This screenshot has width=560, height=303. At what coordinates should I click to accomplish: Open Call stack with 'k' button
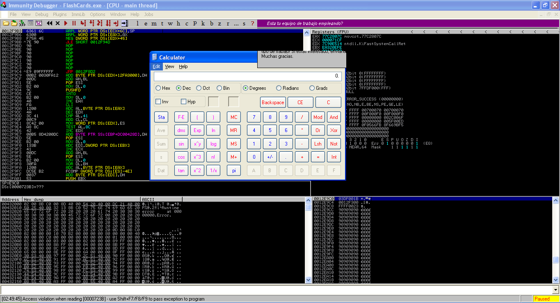pos(203,23)
